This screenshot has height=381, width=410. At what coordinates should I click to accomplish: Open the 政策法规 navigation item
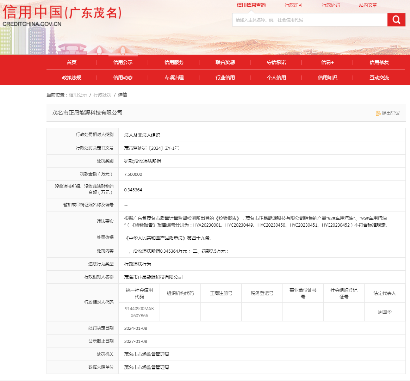[72, 78]
